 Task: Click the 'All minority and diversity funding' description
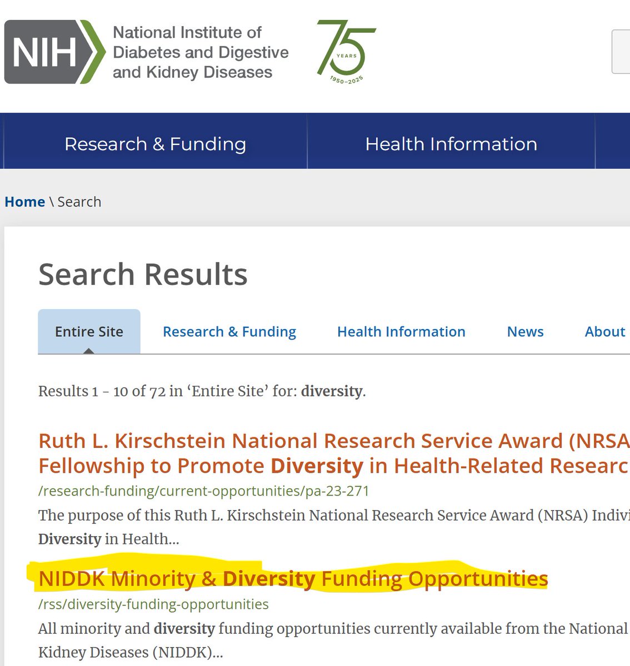(x=334, y=640)
